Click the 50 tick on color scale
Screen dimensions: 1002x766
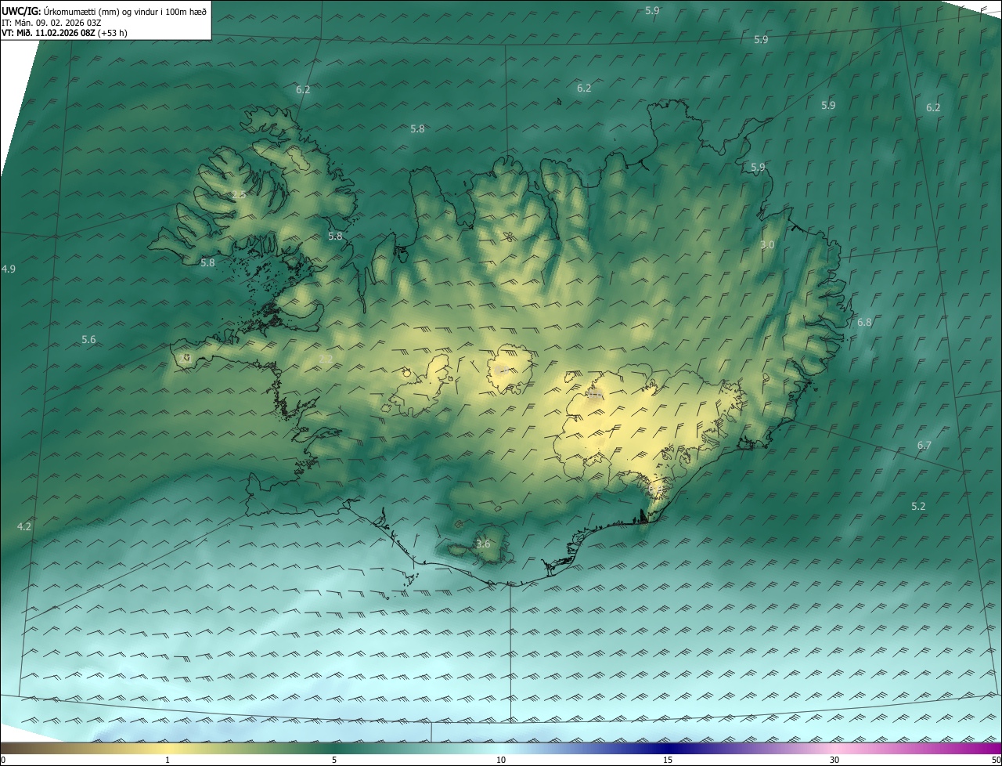coord(996,760)
